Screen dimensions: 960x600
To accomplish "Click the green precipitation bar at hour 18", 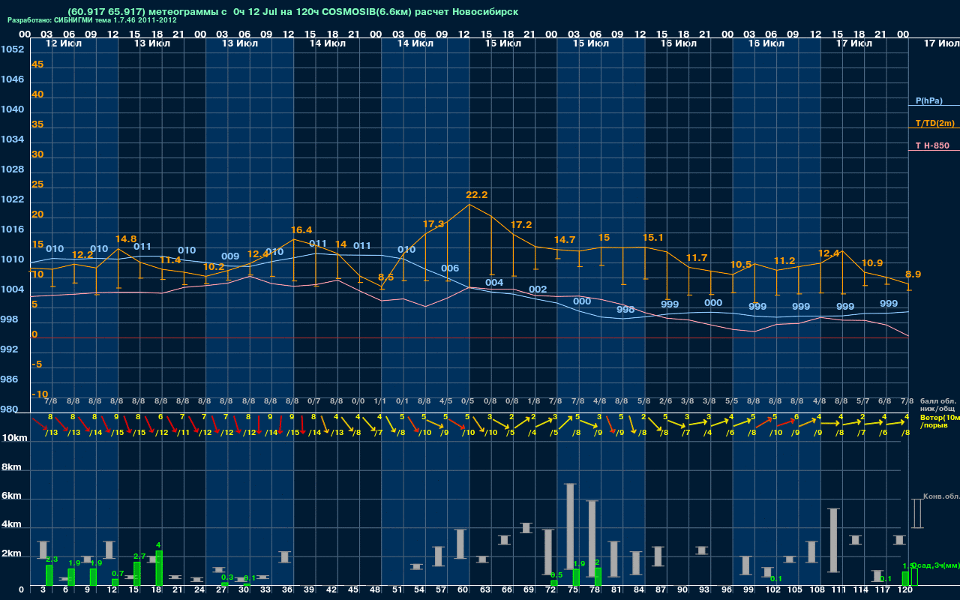I will coord(159,568).
